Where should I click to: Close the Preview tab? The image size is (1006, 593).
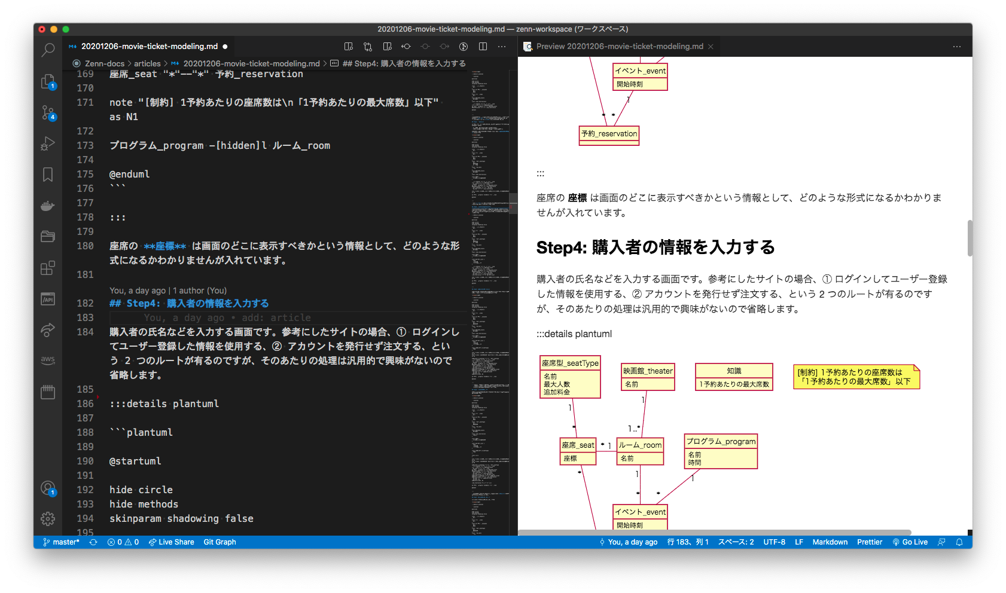(x=711, y=47)
